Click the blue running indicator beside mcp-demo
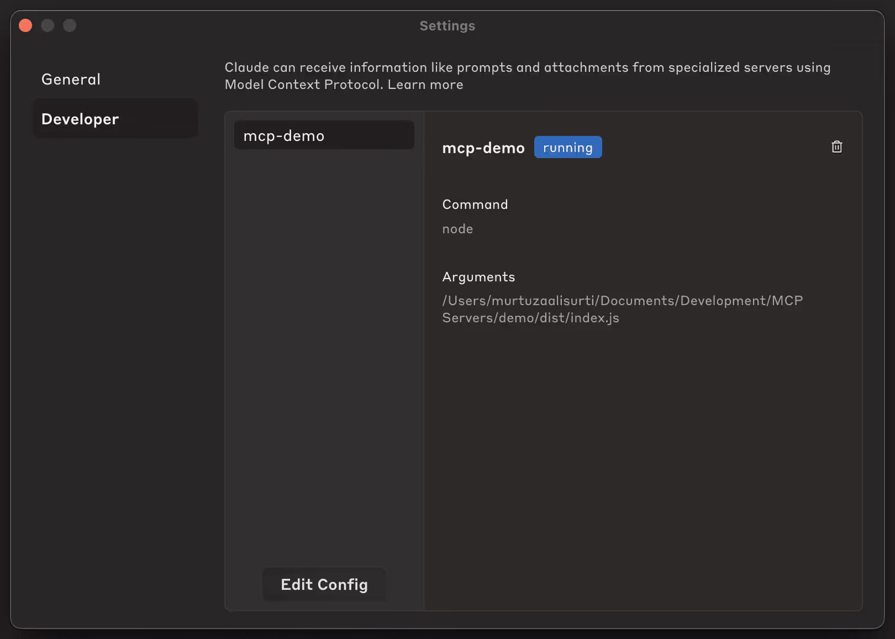Image resolution: width=895 pixels, height=639 pixels. coord(568,147)
